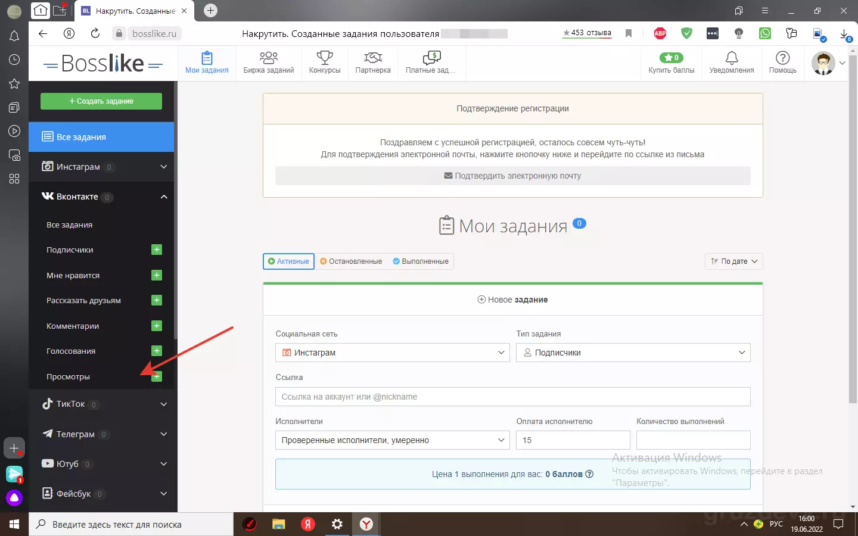Click green plus next to Рассказать друзьям

point(157,300)
